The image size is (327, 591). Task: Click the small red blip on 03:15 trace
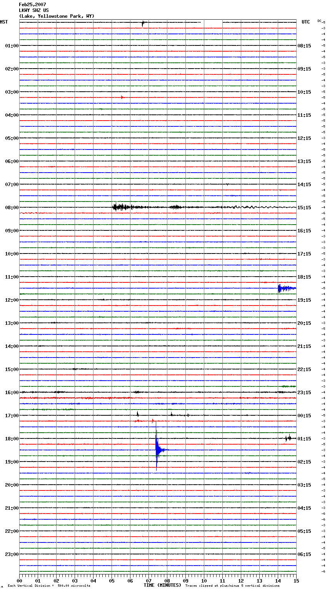click(122, 97)
